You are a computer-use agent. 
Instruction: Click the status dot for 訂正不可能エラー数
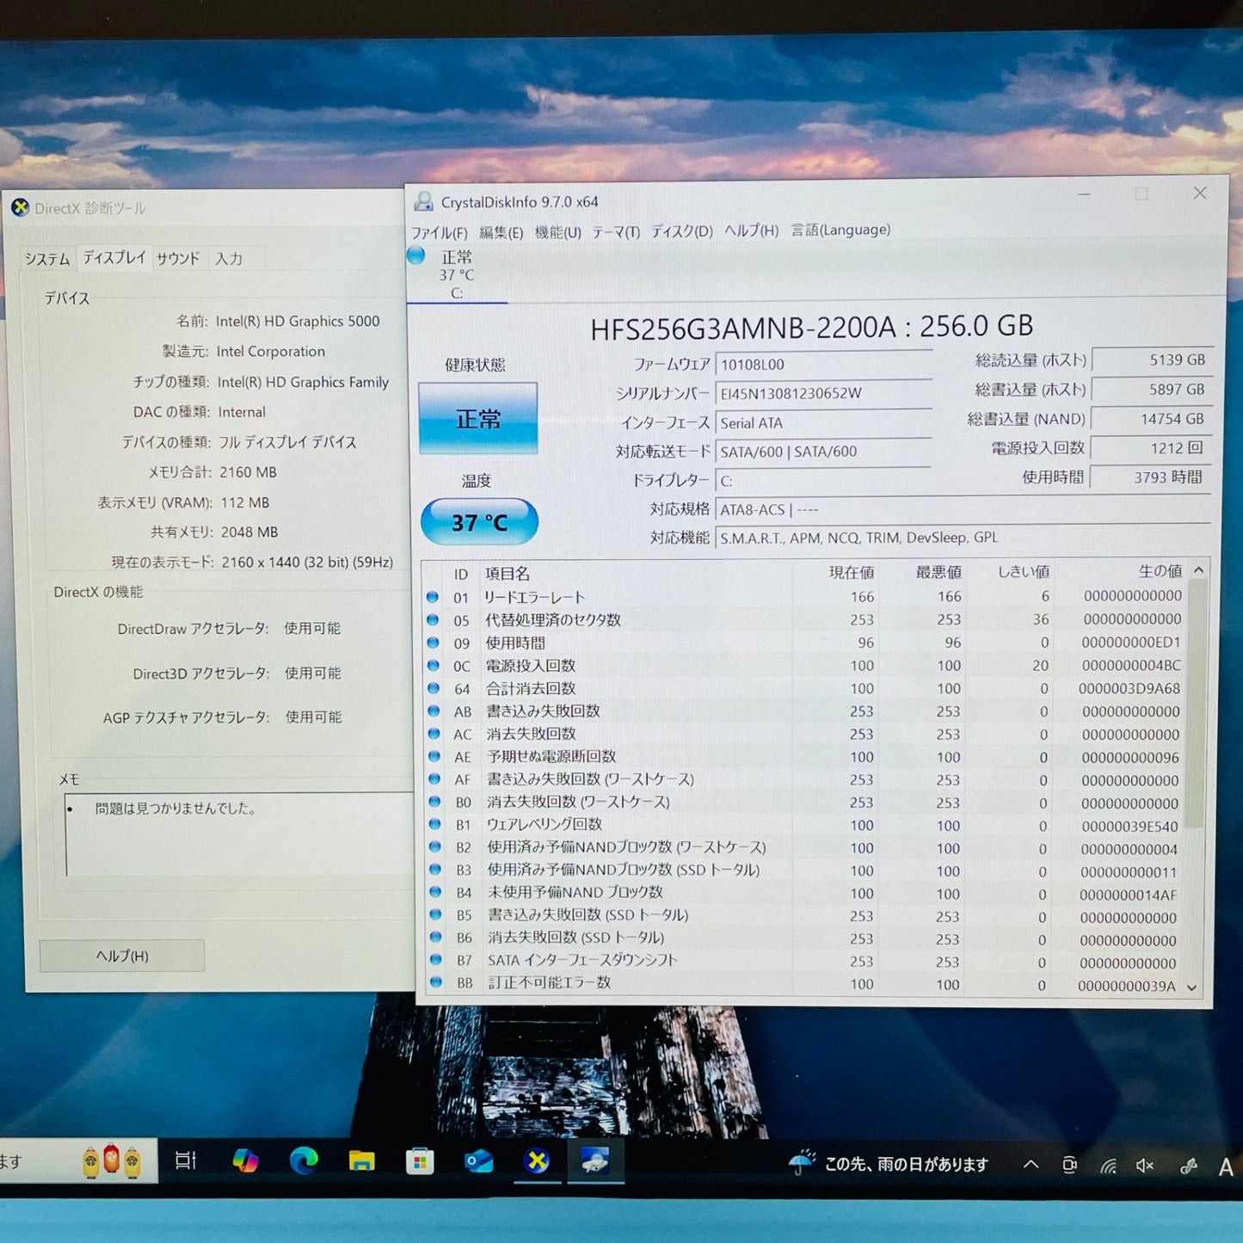pyautogui.click(x=436, y=981)
